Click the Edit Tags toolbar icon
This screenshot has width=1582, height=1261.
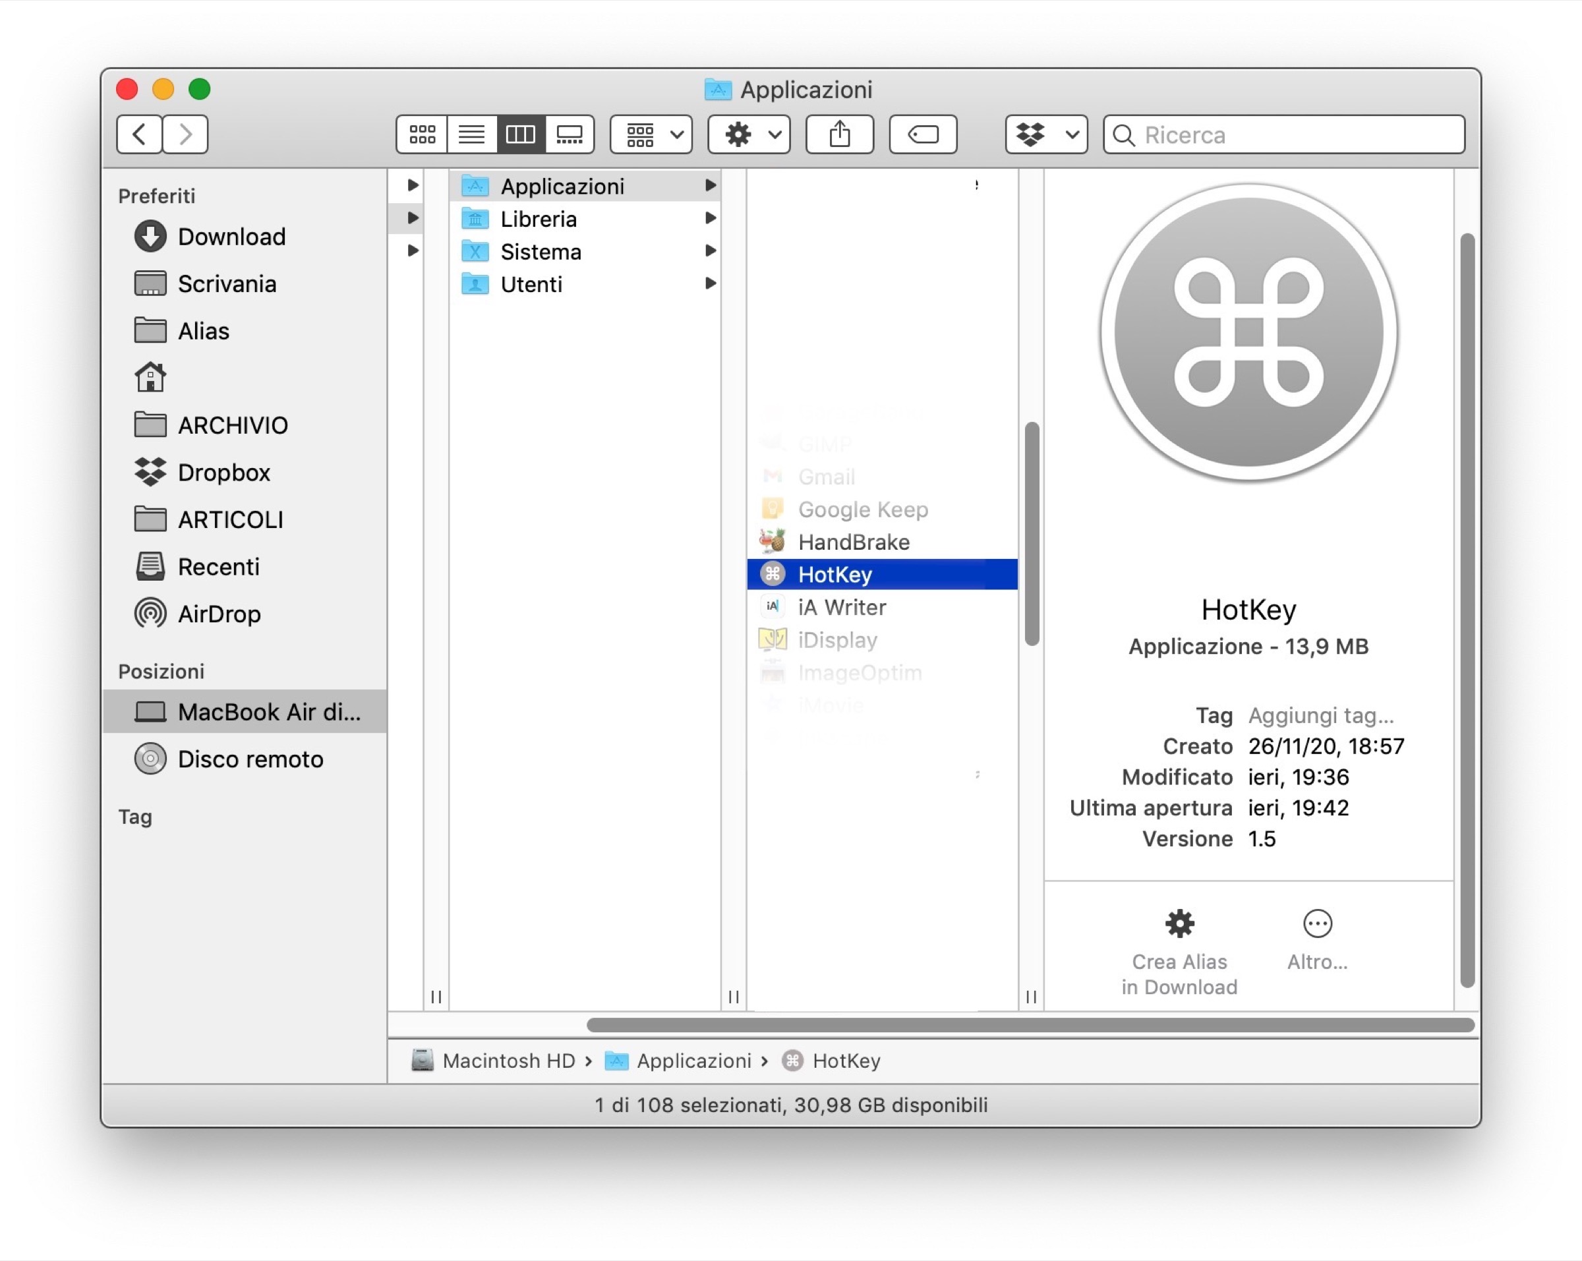pyautogui.click(x=922, y=134)
